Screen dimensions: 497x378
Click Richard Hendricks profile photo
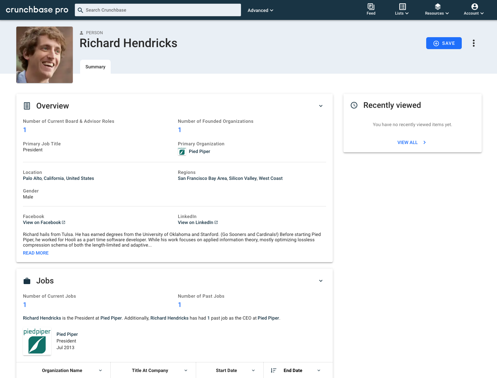coord(45,55)
